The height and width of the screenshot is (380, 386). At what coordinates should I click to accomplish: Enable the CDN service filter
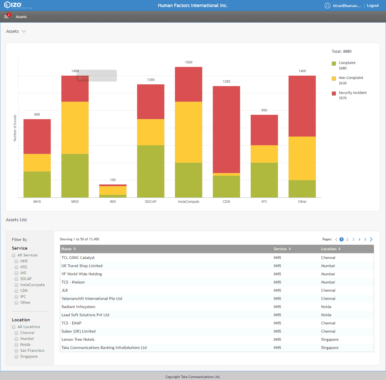pyautogui.click(x=16, y=291)
